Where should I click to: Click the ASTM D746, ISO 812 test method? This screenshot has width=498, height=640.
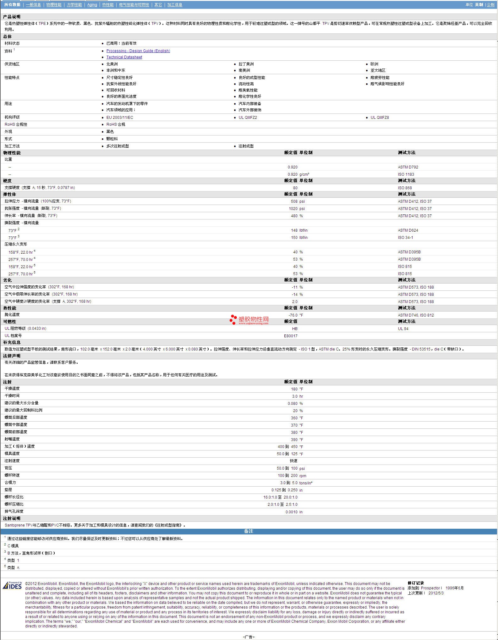point(416,315)
